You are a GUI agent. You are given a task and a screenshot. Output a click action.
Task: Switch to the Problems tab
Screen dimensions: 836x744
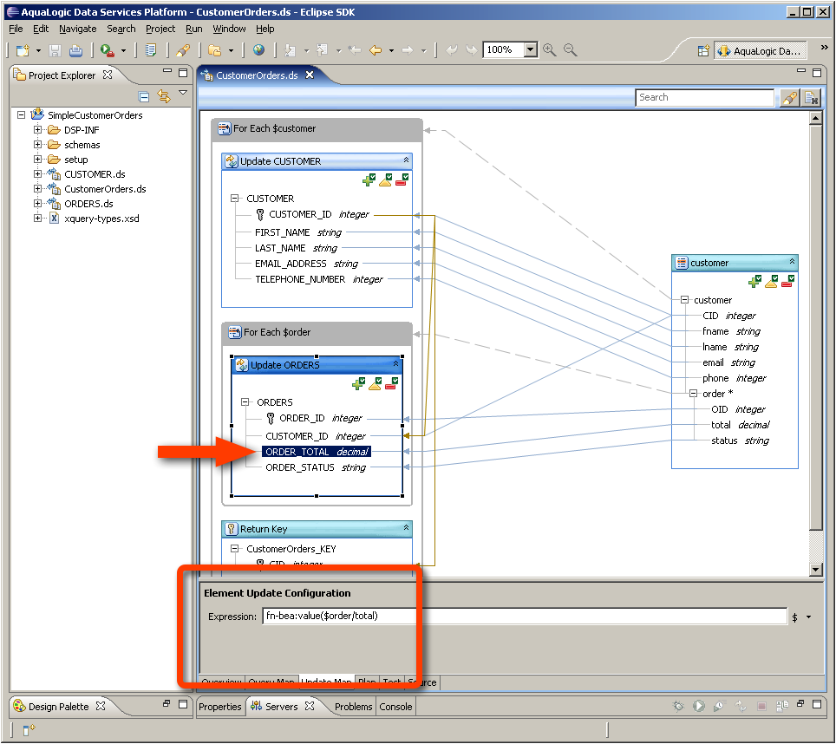353,707
